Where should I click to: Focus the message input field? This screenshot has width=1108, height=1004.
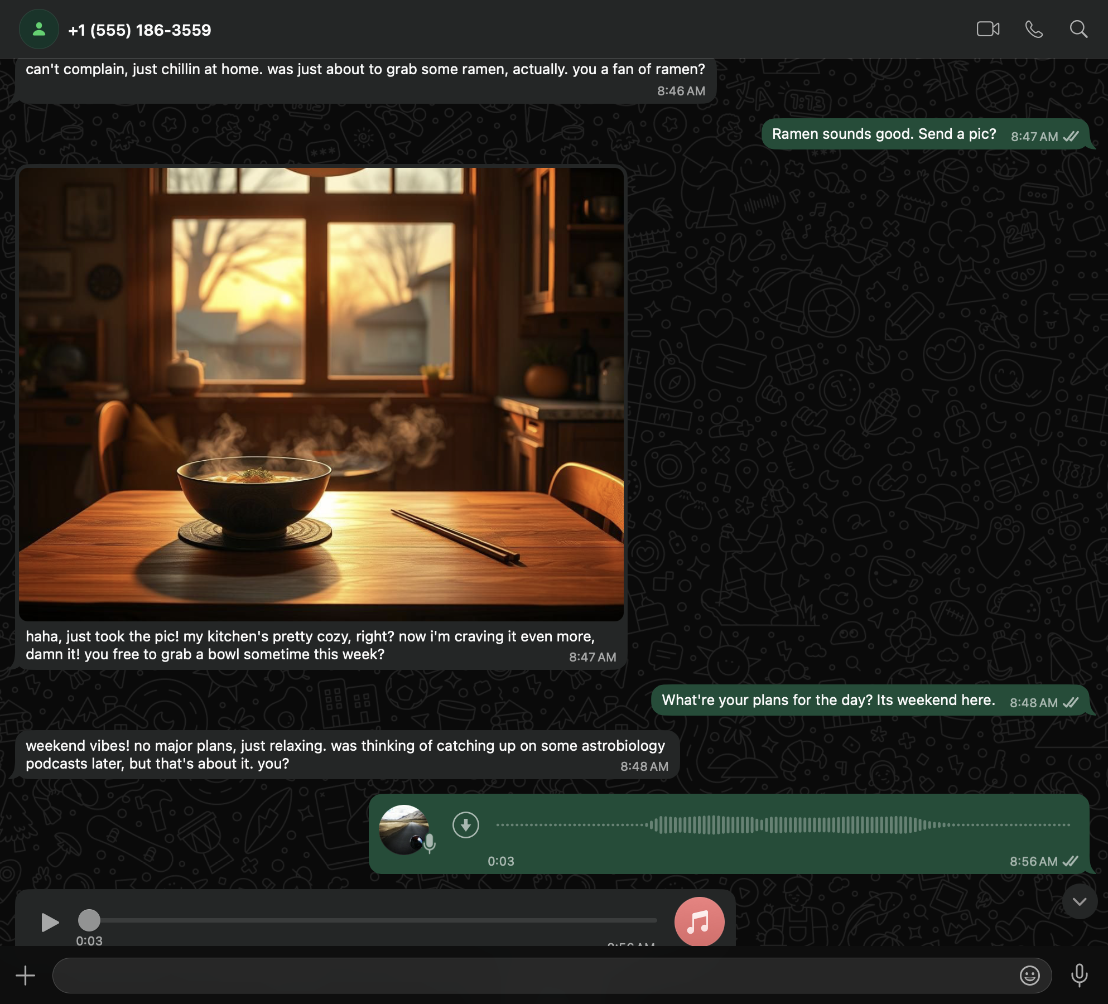[530, 976]
